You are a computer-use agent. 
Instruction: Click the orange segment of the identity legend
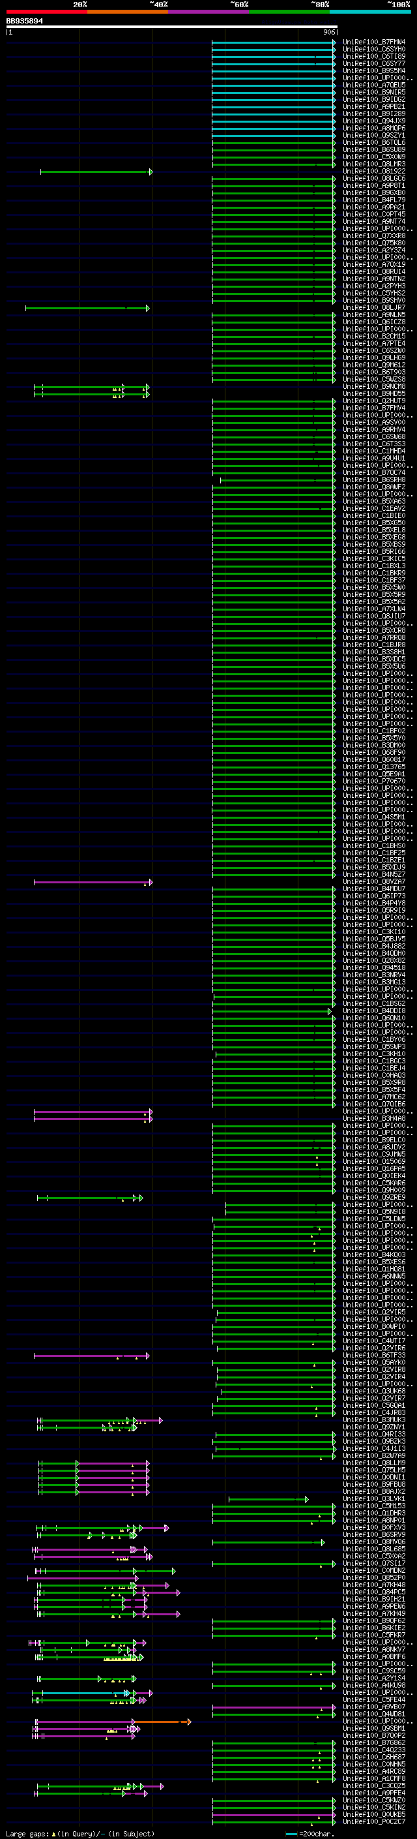[x=128, y=12]
